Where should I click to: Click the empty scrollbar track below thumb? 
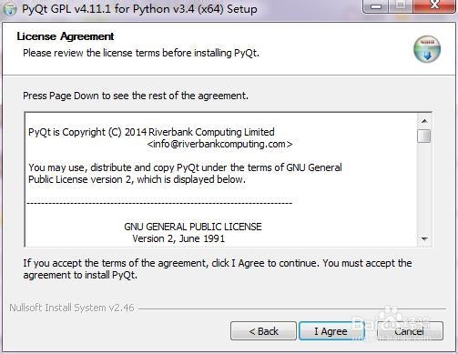tap(424, 187)
